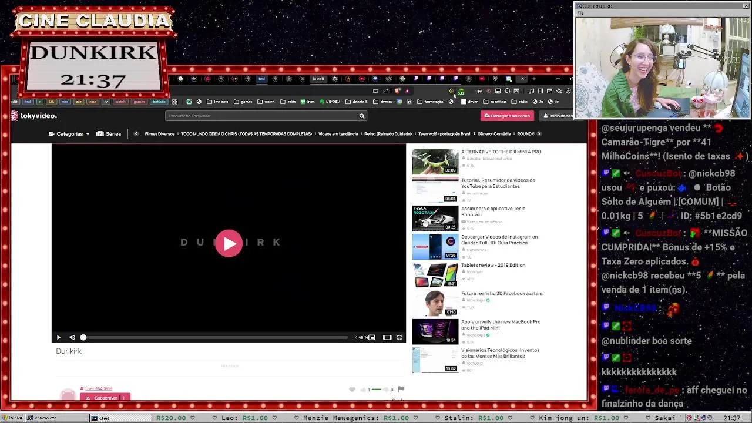The width and height of the screenshot is (752, 423).
Task: Click the Subscrever button
Action: click(105, 398)
